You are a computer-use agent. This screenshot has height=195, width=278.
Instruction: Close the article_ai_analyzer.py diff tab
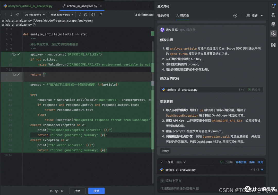[101, 6]
